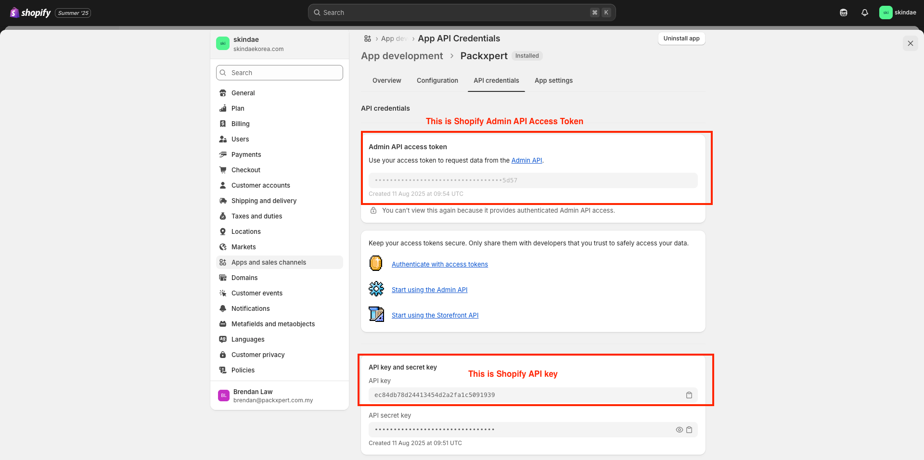The image size is (924, 460).
Task: Click the masked Admin API access token field
Action: pos(533,180)
